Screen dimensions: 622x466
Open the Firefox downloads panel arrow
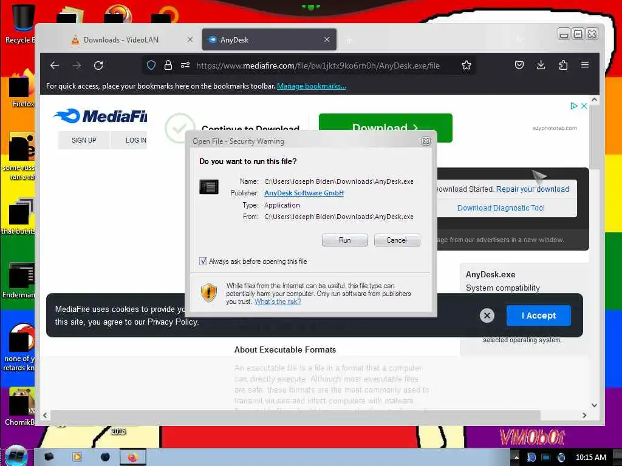(541, 66)
